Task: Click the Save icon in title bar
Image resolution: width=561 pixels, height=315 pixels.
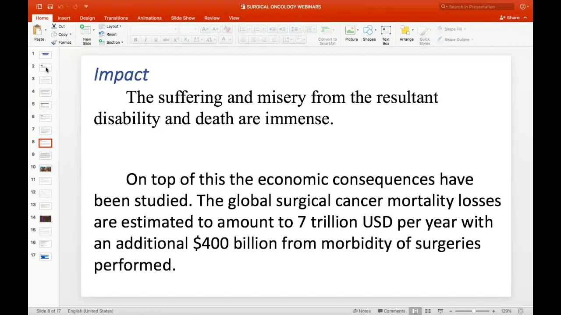Action: tap(50, 7)
